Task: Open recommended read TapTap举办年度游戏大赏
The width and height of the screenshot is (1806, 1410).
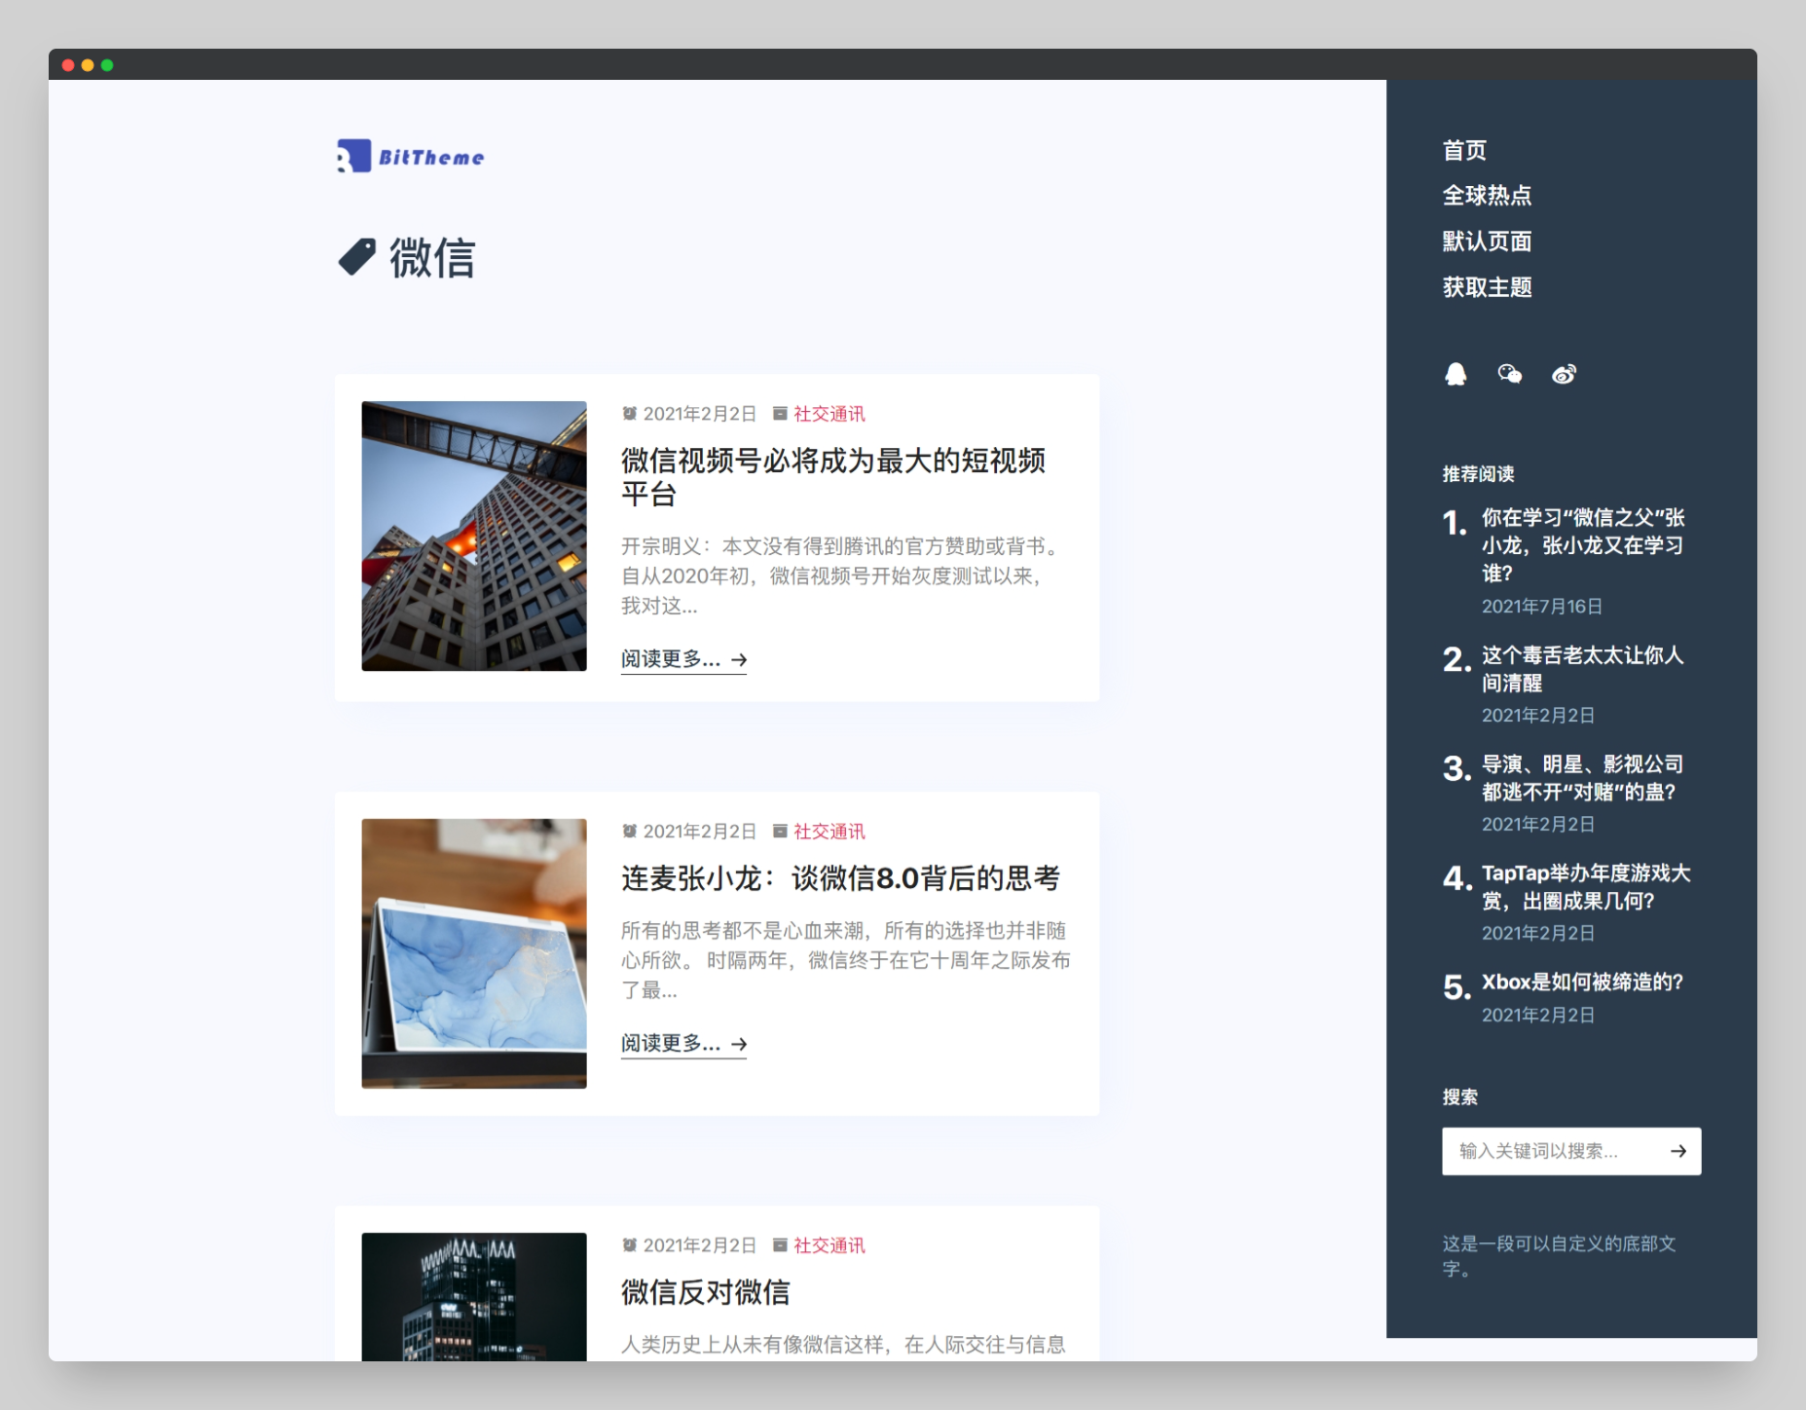Action: tap(1586, 887)
